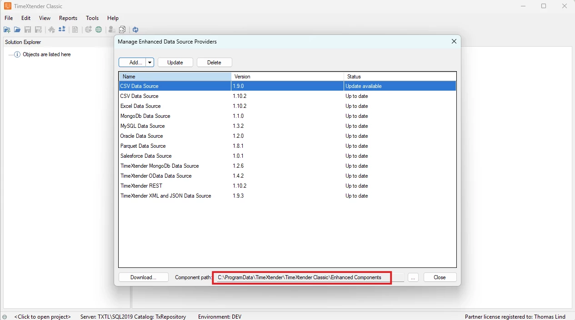The height and width of the screenshot is (320, 575).
Task: Click the blue people-with-play-arrow toolbar icon
Action: click(62, 30)
